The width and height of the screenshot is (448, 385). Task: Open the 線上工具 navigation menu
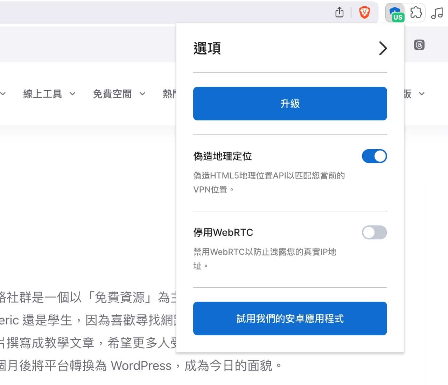pos(42,94)
